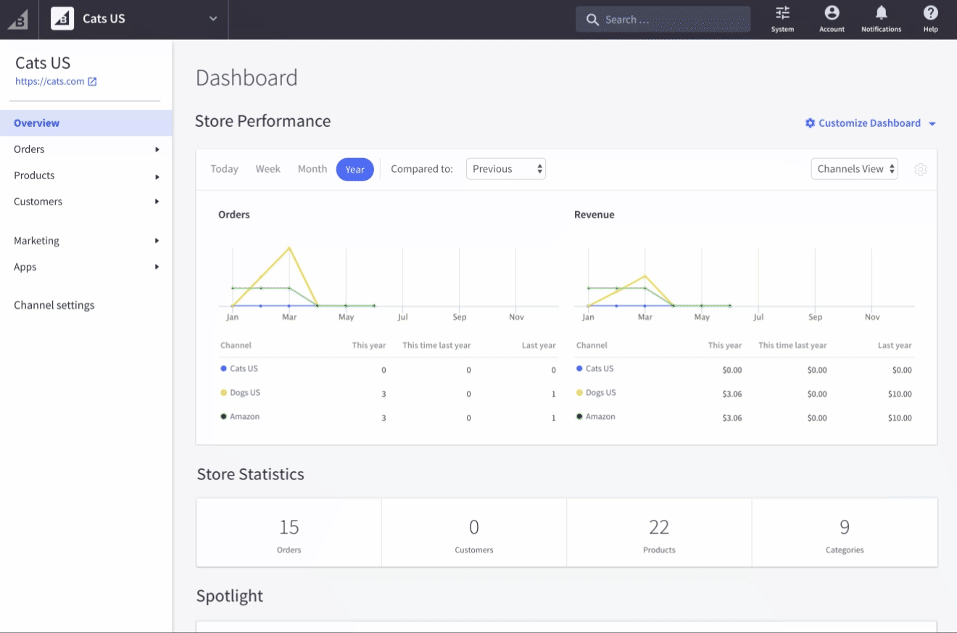The width and height of the screenshot is (957, 633).
Task: Open the Notifications bell
Action: tap(881, 20)
